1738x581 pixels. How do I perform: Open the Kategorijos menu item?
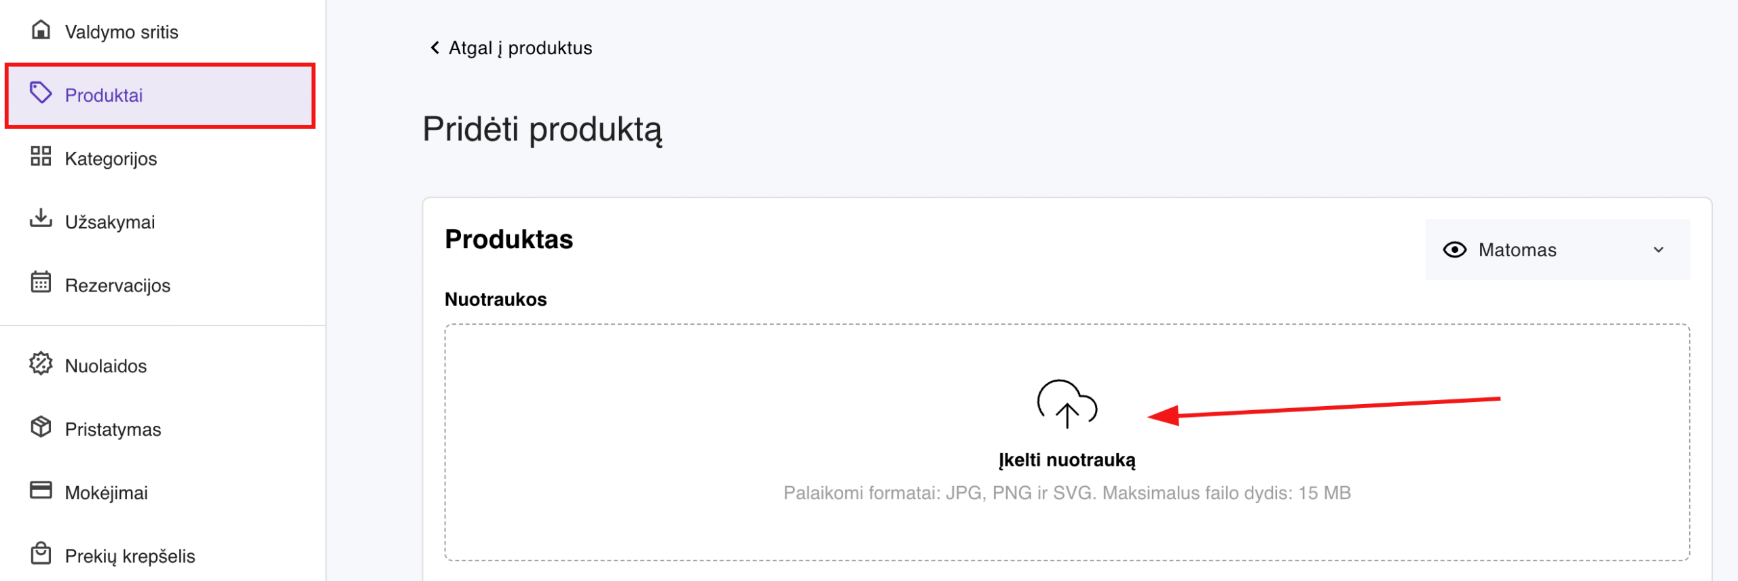tap(111, 159)
